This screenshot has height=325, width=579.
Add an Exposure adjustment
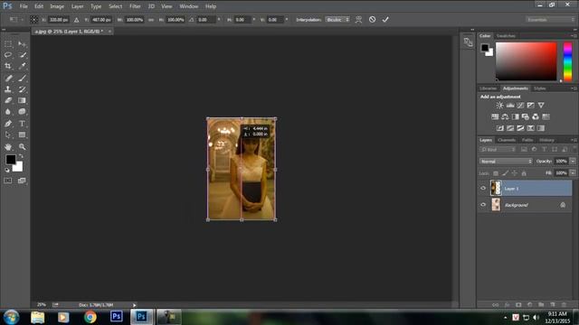tap(531, 106)
